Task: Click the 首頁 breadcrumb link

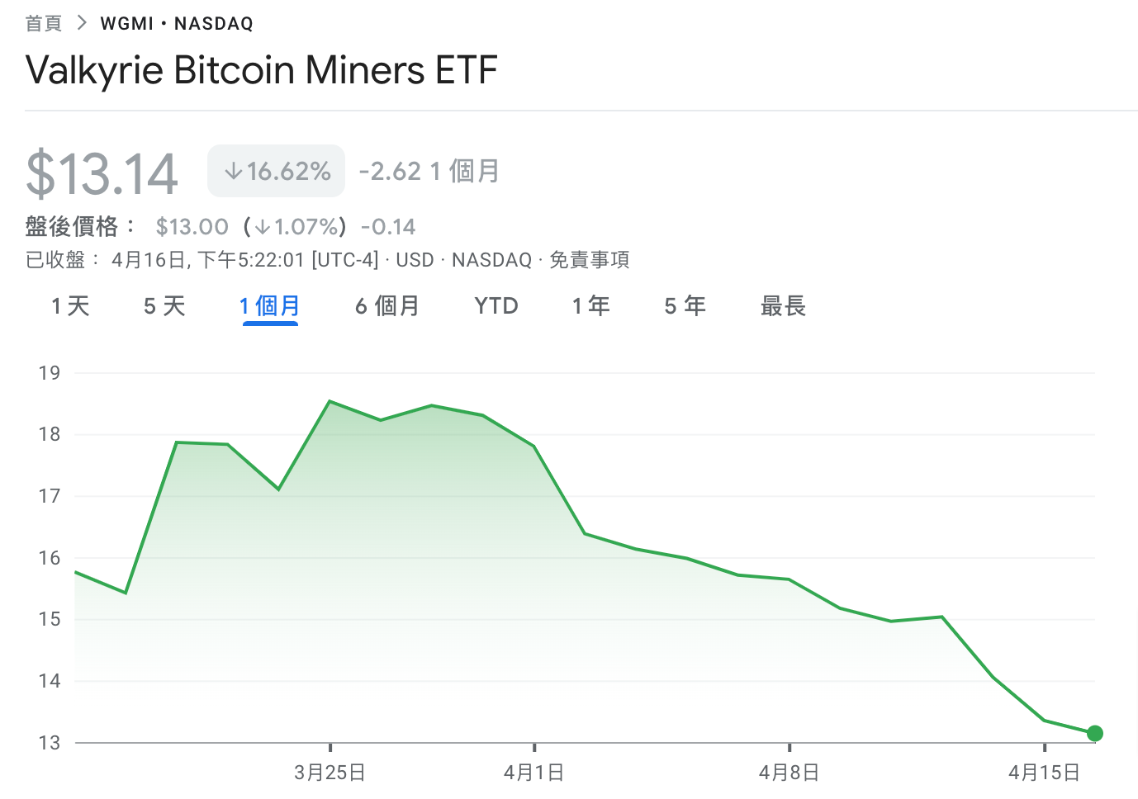Action: click(x=44, y=23)
